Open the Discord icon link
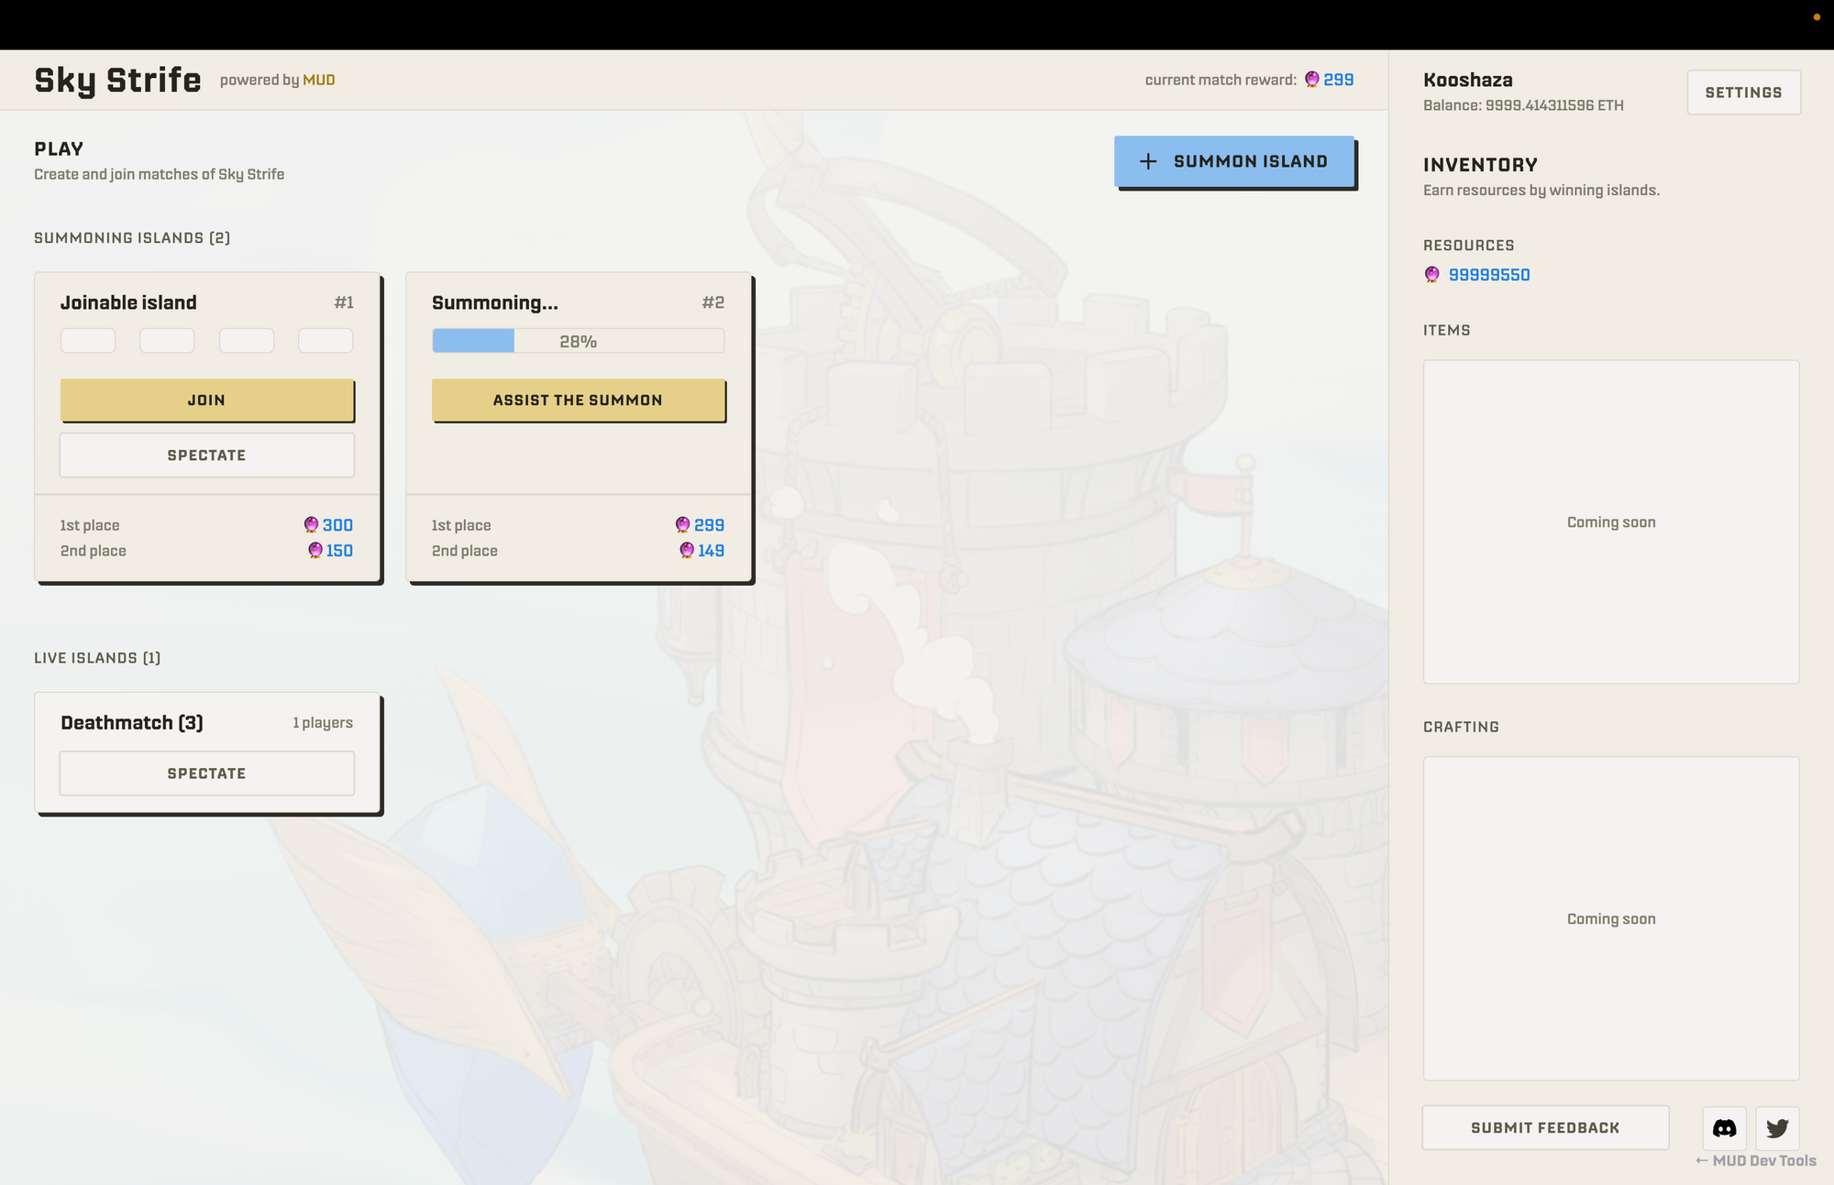Image resolution: width=1834 pixels, height=1185 pixels. (x=1724, y=1128)
